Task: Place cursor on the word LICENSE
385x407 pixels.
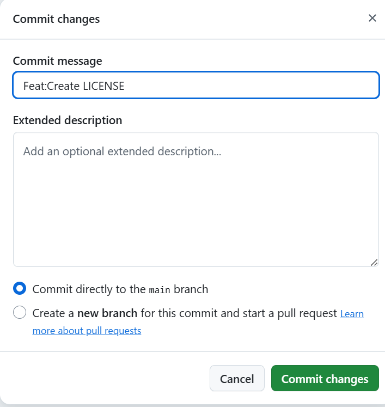Action: [103, 86]
